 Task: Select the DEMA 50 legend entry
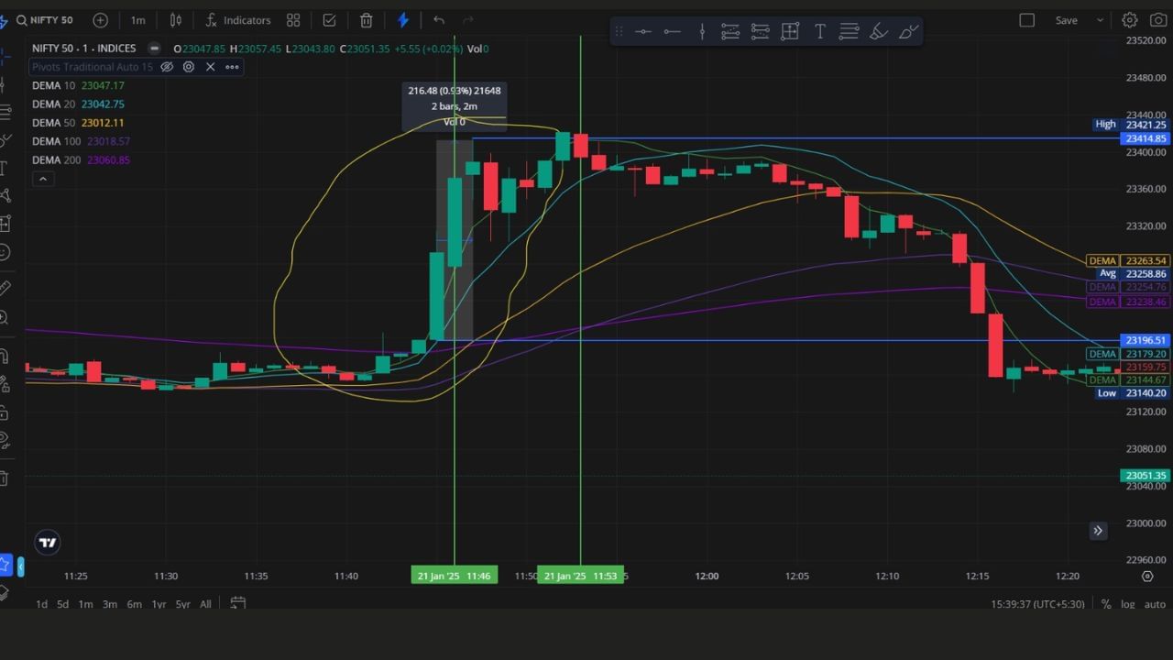[x=78, y=123]
